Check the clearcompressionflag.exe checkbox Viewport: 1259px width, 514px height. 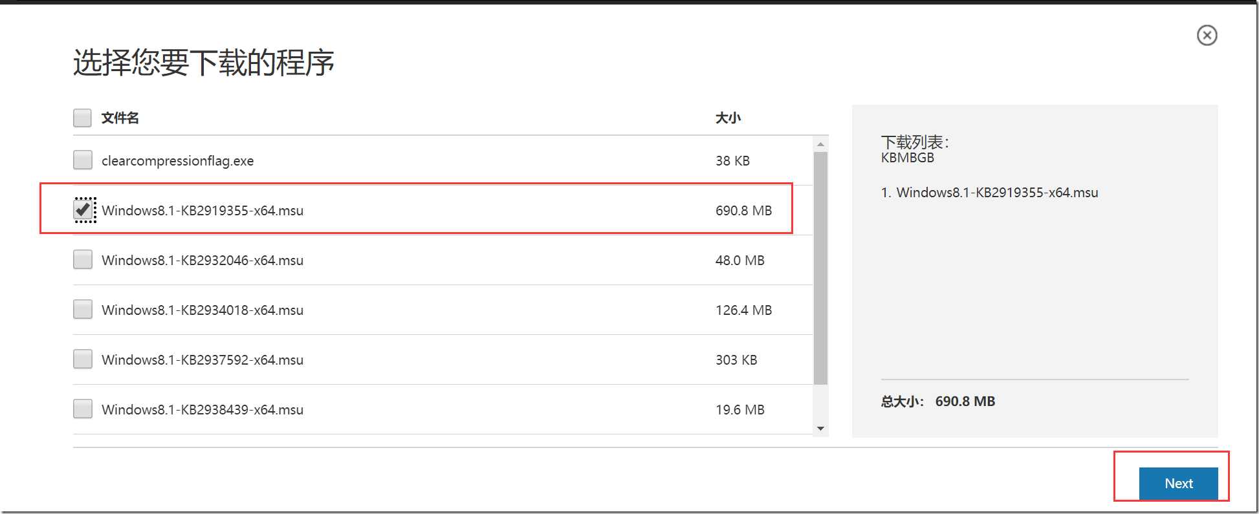(82, 160)
